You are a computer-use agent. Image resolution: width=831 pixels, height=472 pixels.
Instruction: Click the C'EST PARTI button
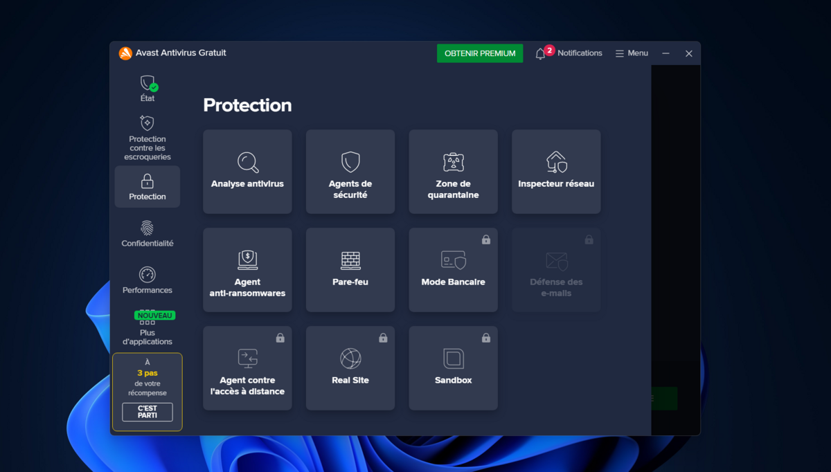point(148,412)
